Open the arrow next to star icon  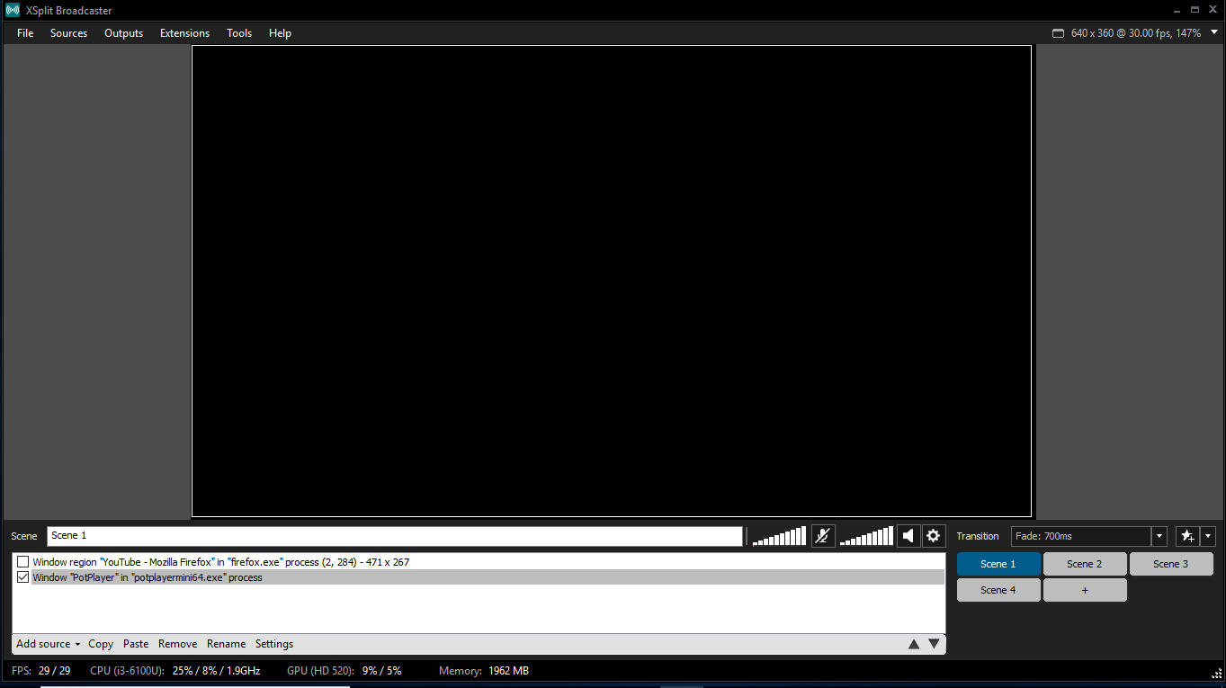(1208, 536)
